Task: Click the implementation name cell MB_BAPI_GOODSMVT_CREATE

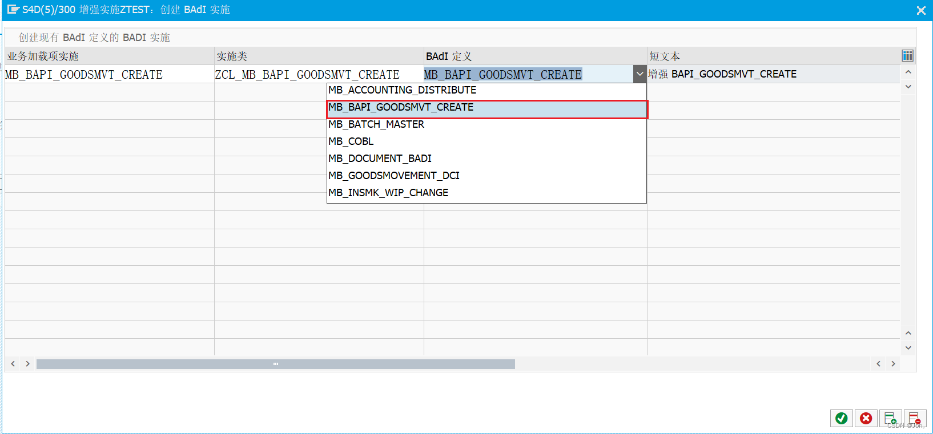Action: coord(109,74)
